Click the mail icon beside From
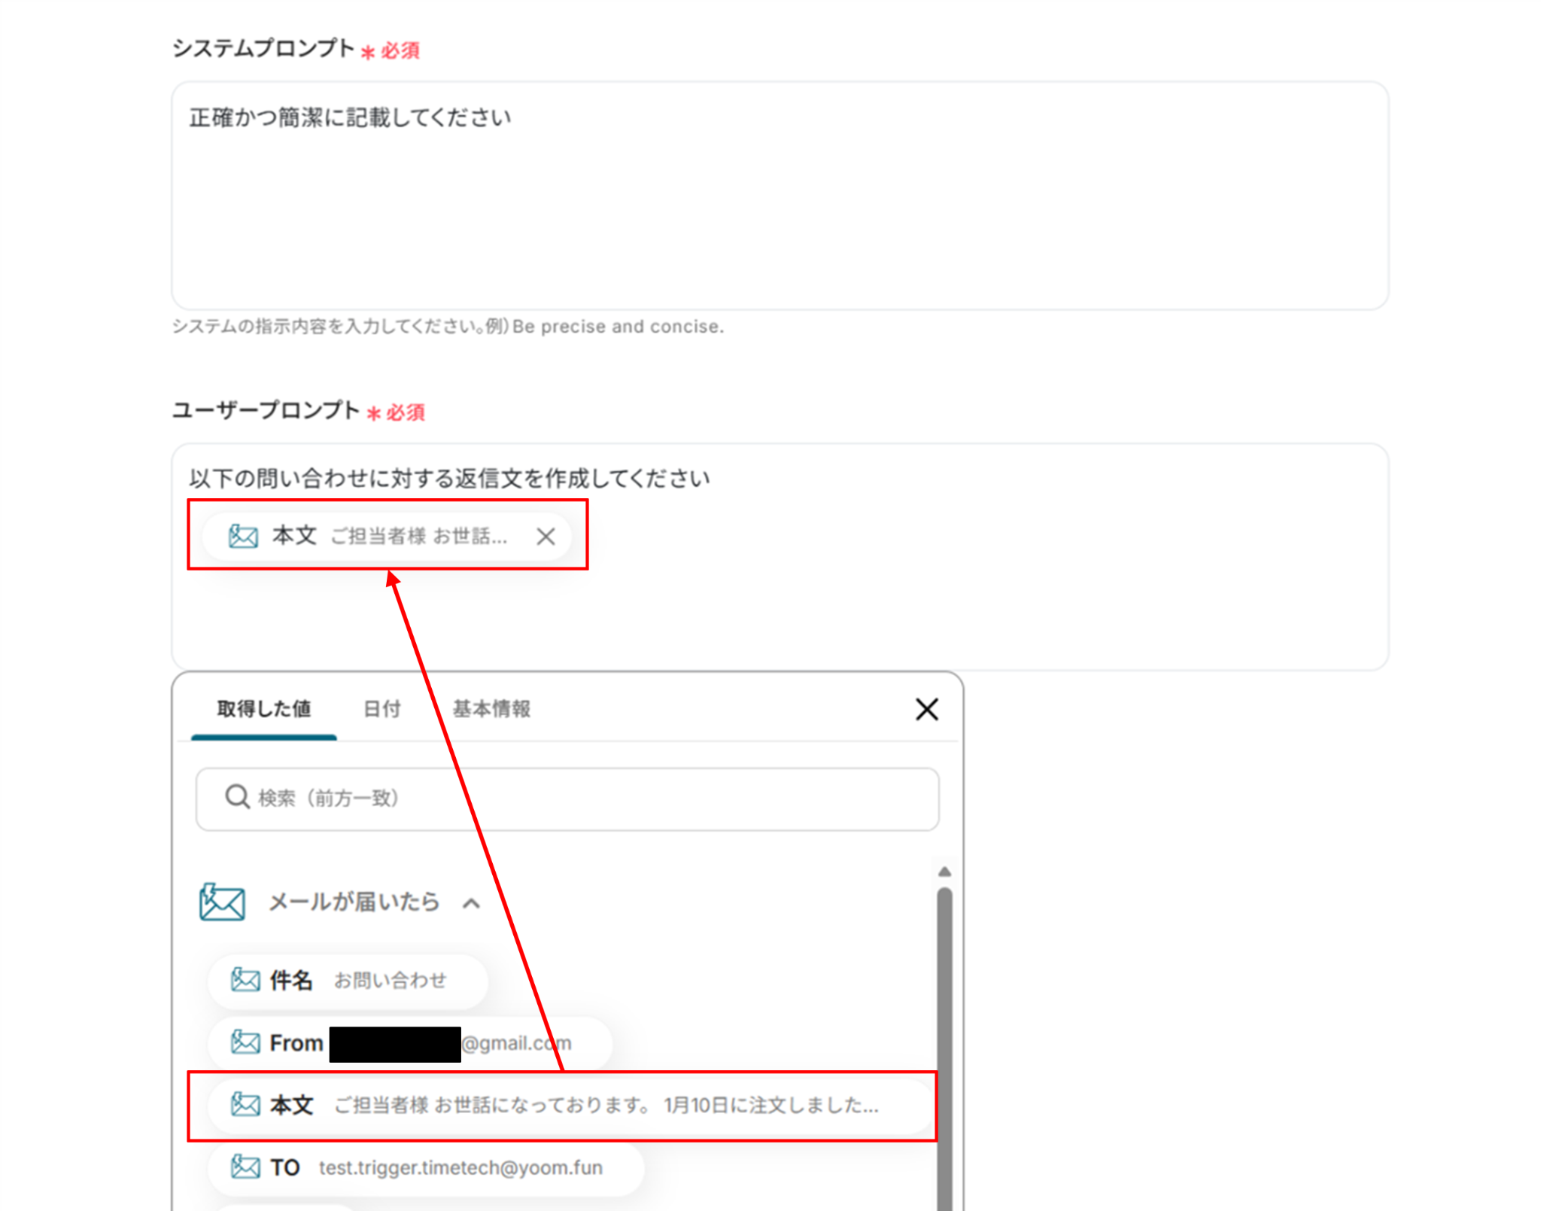The image size is (1541, 1211). coord(245,1042)
